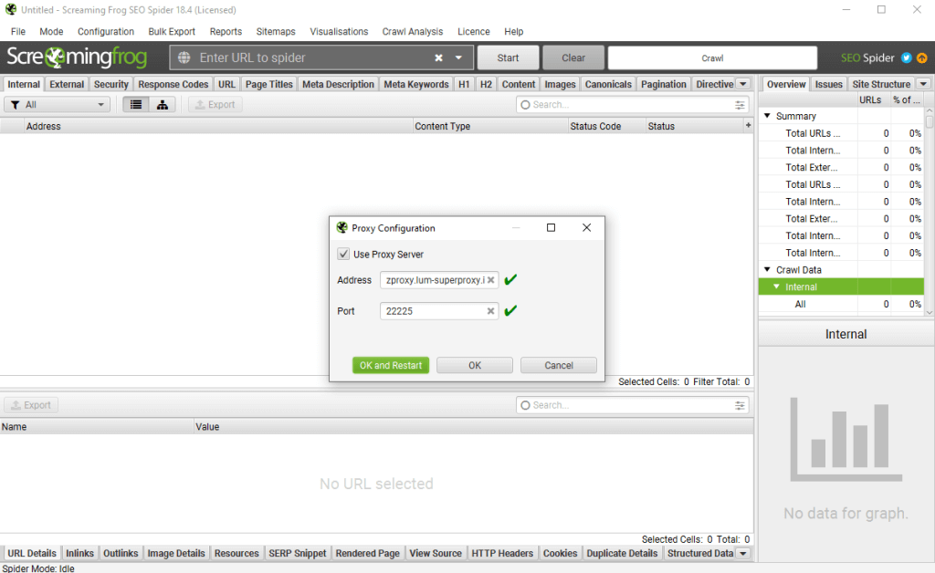The height and width of the screenshot is (573, 935).
Task: Open the URL history dropdown arrow
Action: coord(458,57)
